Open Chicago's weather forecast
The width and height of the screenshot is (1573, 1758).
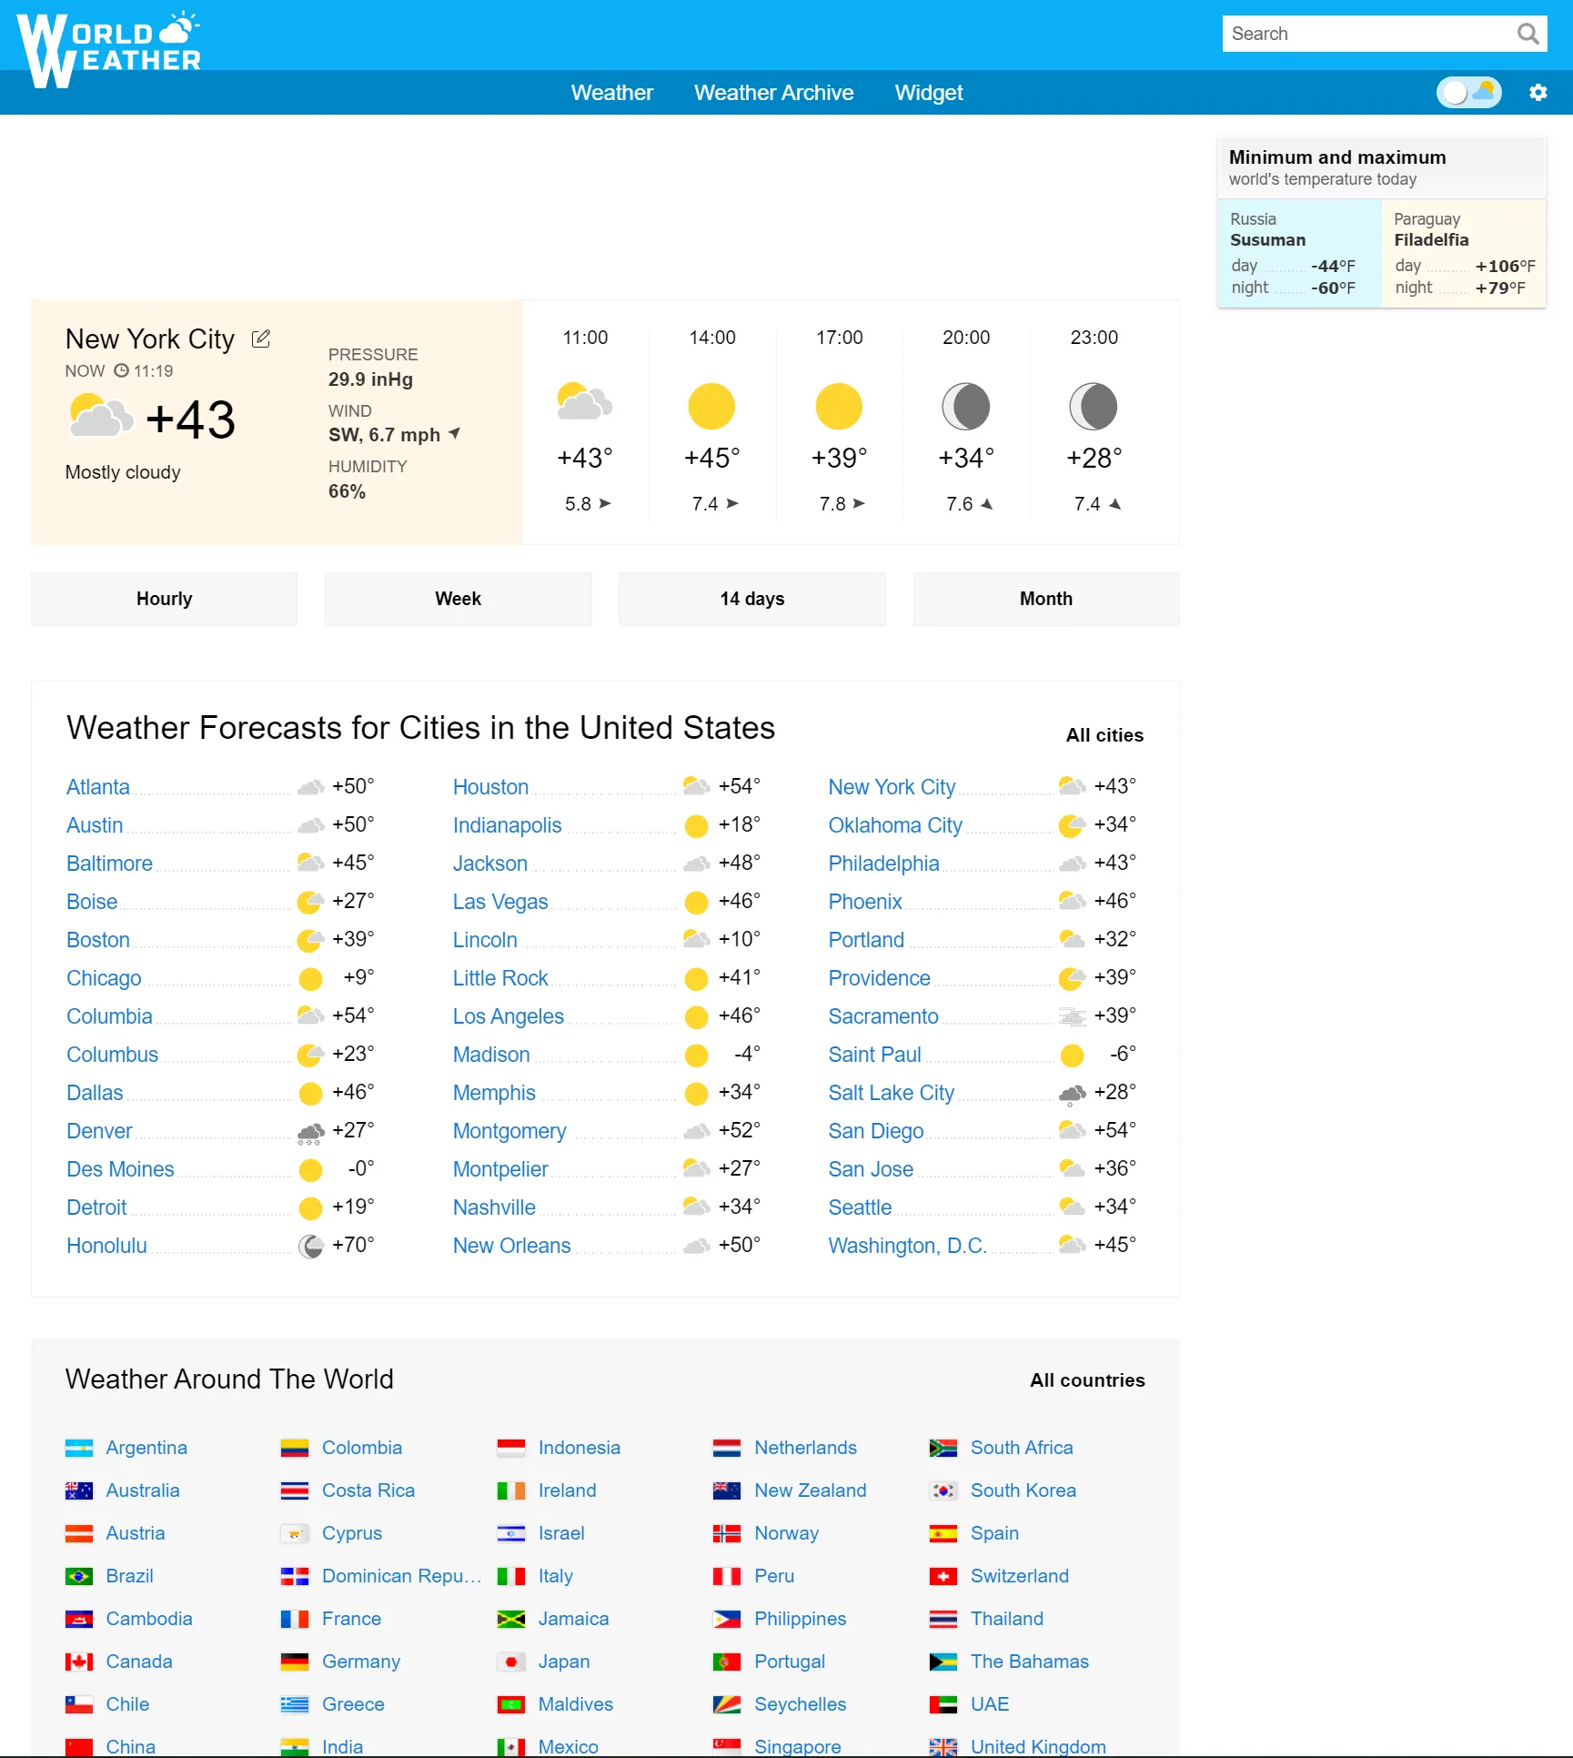(x=103, y=978)
